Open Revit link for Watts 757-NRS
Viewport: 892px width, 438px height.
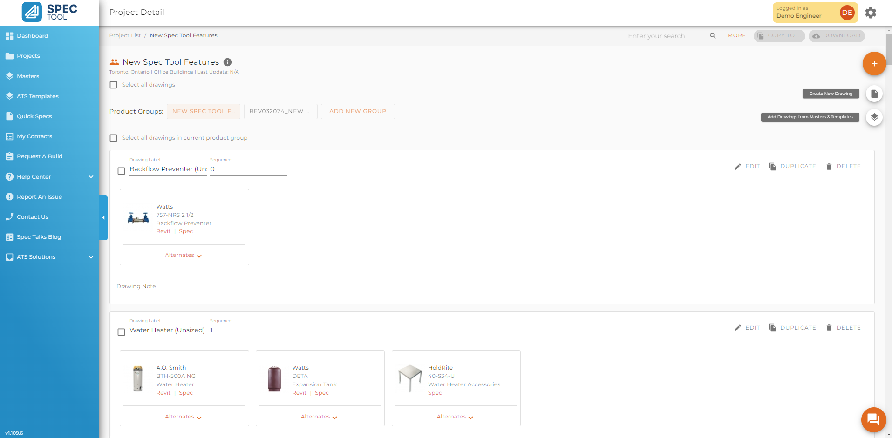pos(163,231)
